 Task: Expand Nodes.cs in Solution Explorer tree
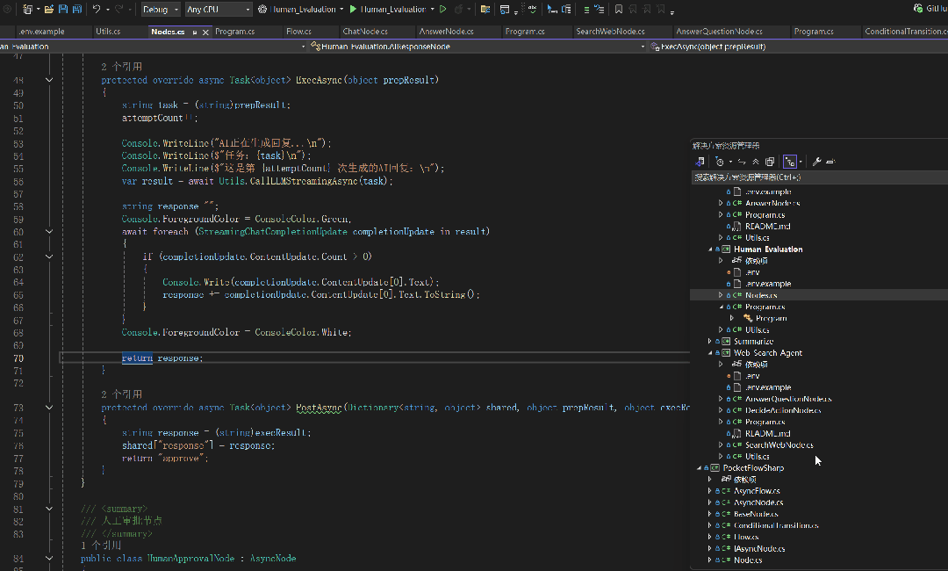click(721, 295)
